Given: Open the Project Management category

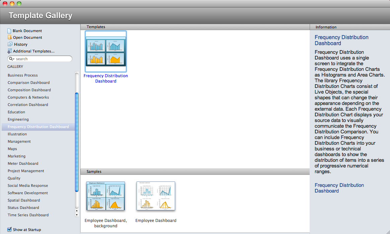Looking at the screenshot, I should pos(26,171).
